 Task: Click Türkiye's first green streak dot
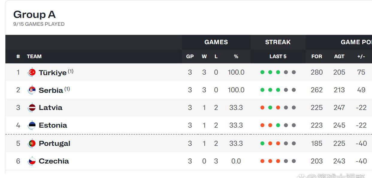262,72
